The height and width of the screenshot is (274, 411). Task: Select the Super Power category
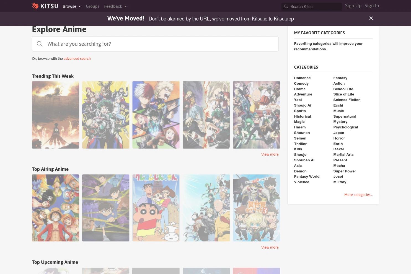(345, 171)
